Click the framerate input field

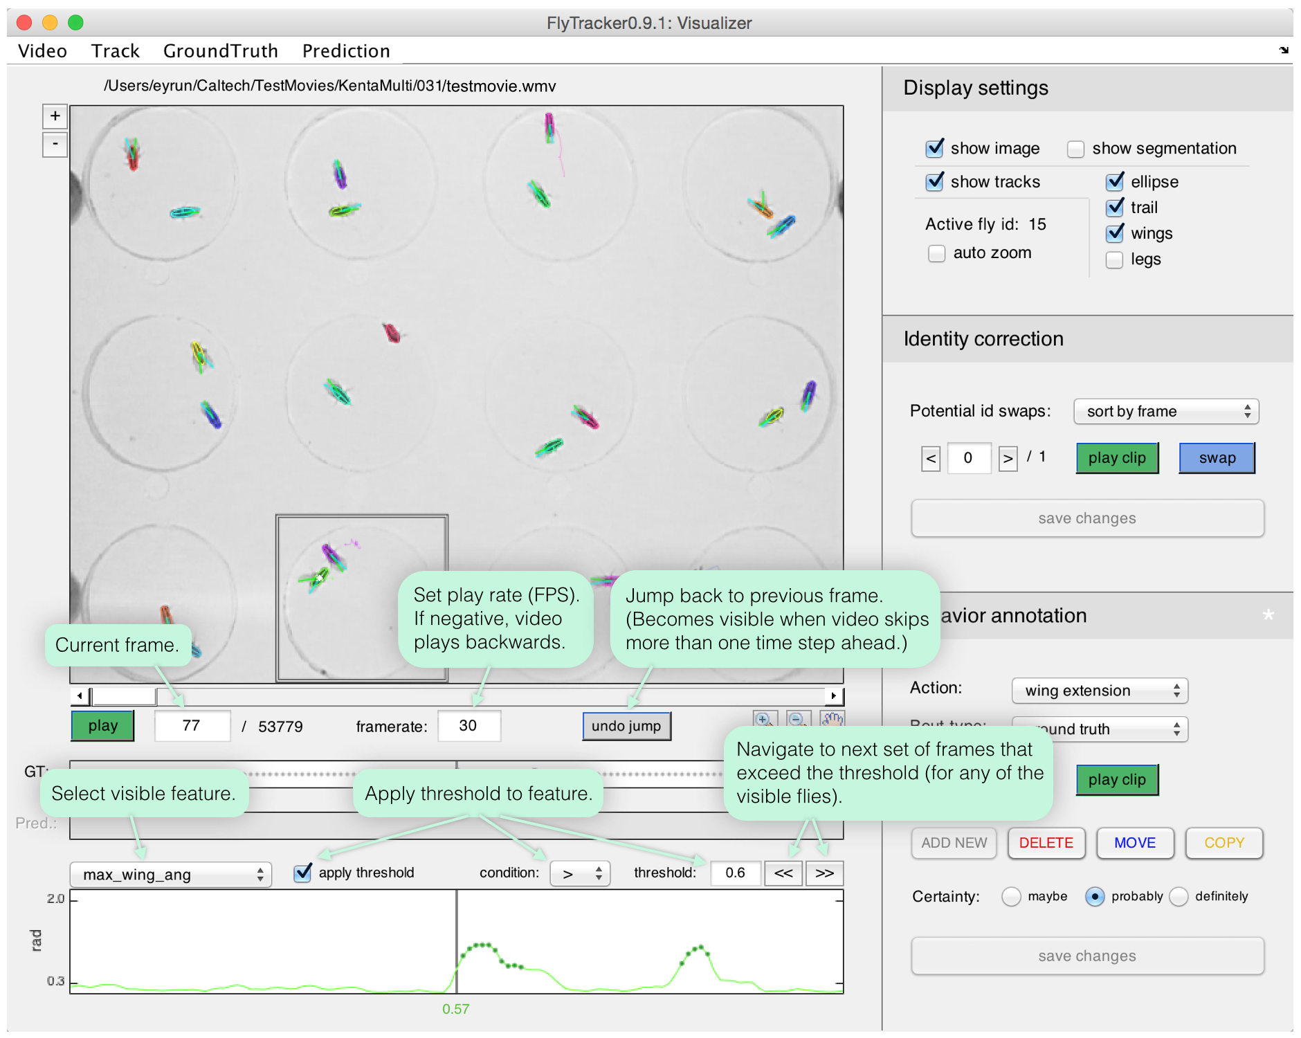468,726
